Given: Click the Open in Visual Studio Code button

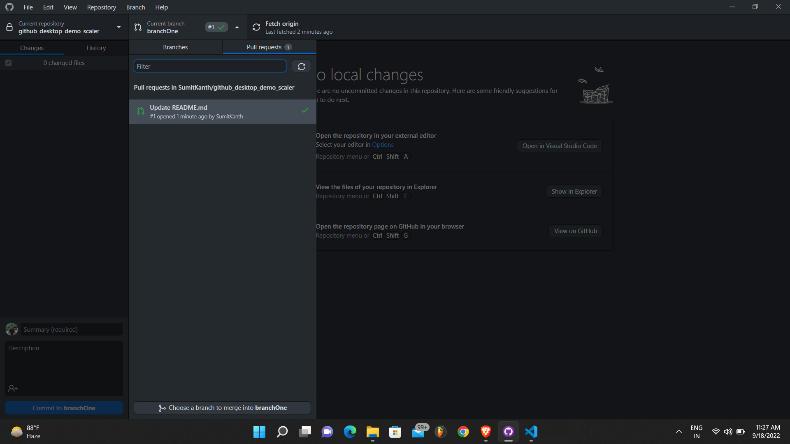Looking at the screenshot, I should 559,146.
